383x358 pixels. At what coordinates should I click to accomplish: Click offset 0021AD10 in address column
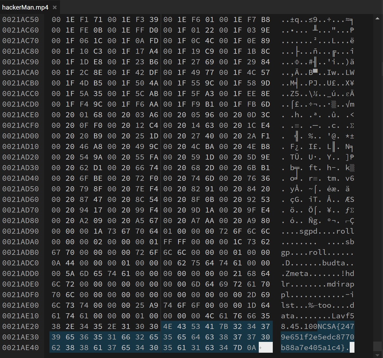tap(21, 147)
